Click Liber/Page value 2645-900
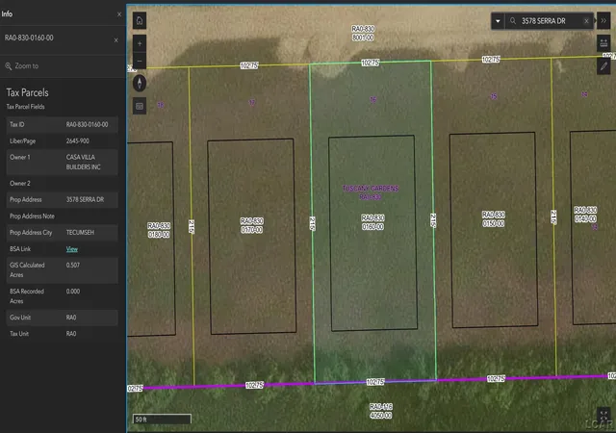 point(77,141)
